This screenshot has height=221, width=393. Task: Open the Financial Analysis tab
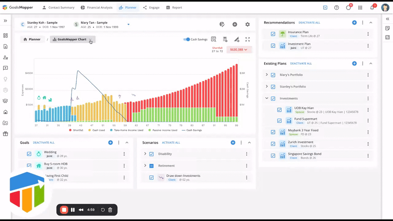[97, 8]
